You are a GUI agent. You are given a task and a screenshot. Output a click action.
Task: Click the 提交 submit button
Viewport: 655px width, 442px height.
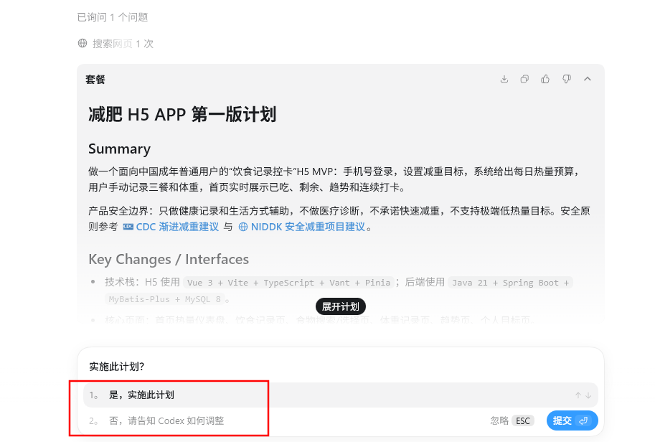click(x=572, y=420)
